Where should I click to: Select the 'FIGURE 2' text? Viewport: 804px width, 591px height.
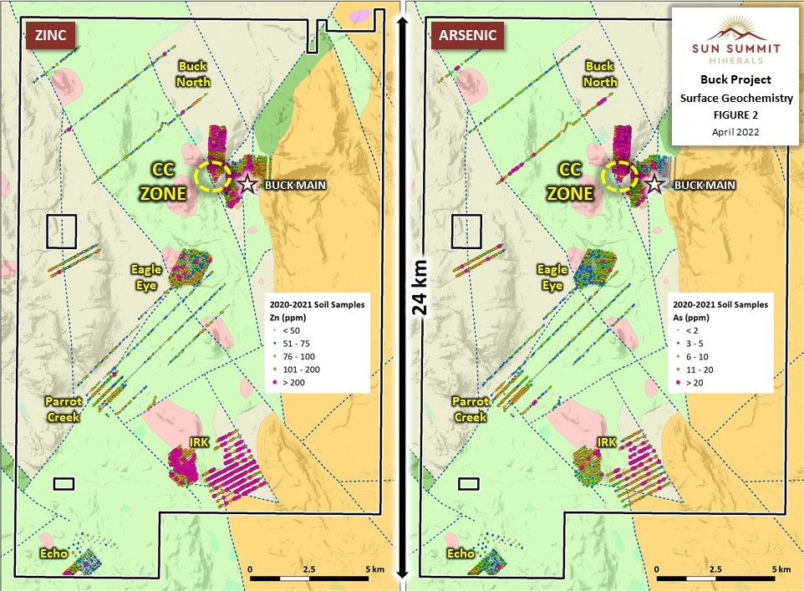tap(735, 115)
